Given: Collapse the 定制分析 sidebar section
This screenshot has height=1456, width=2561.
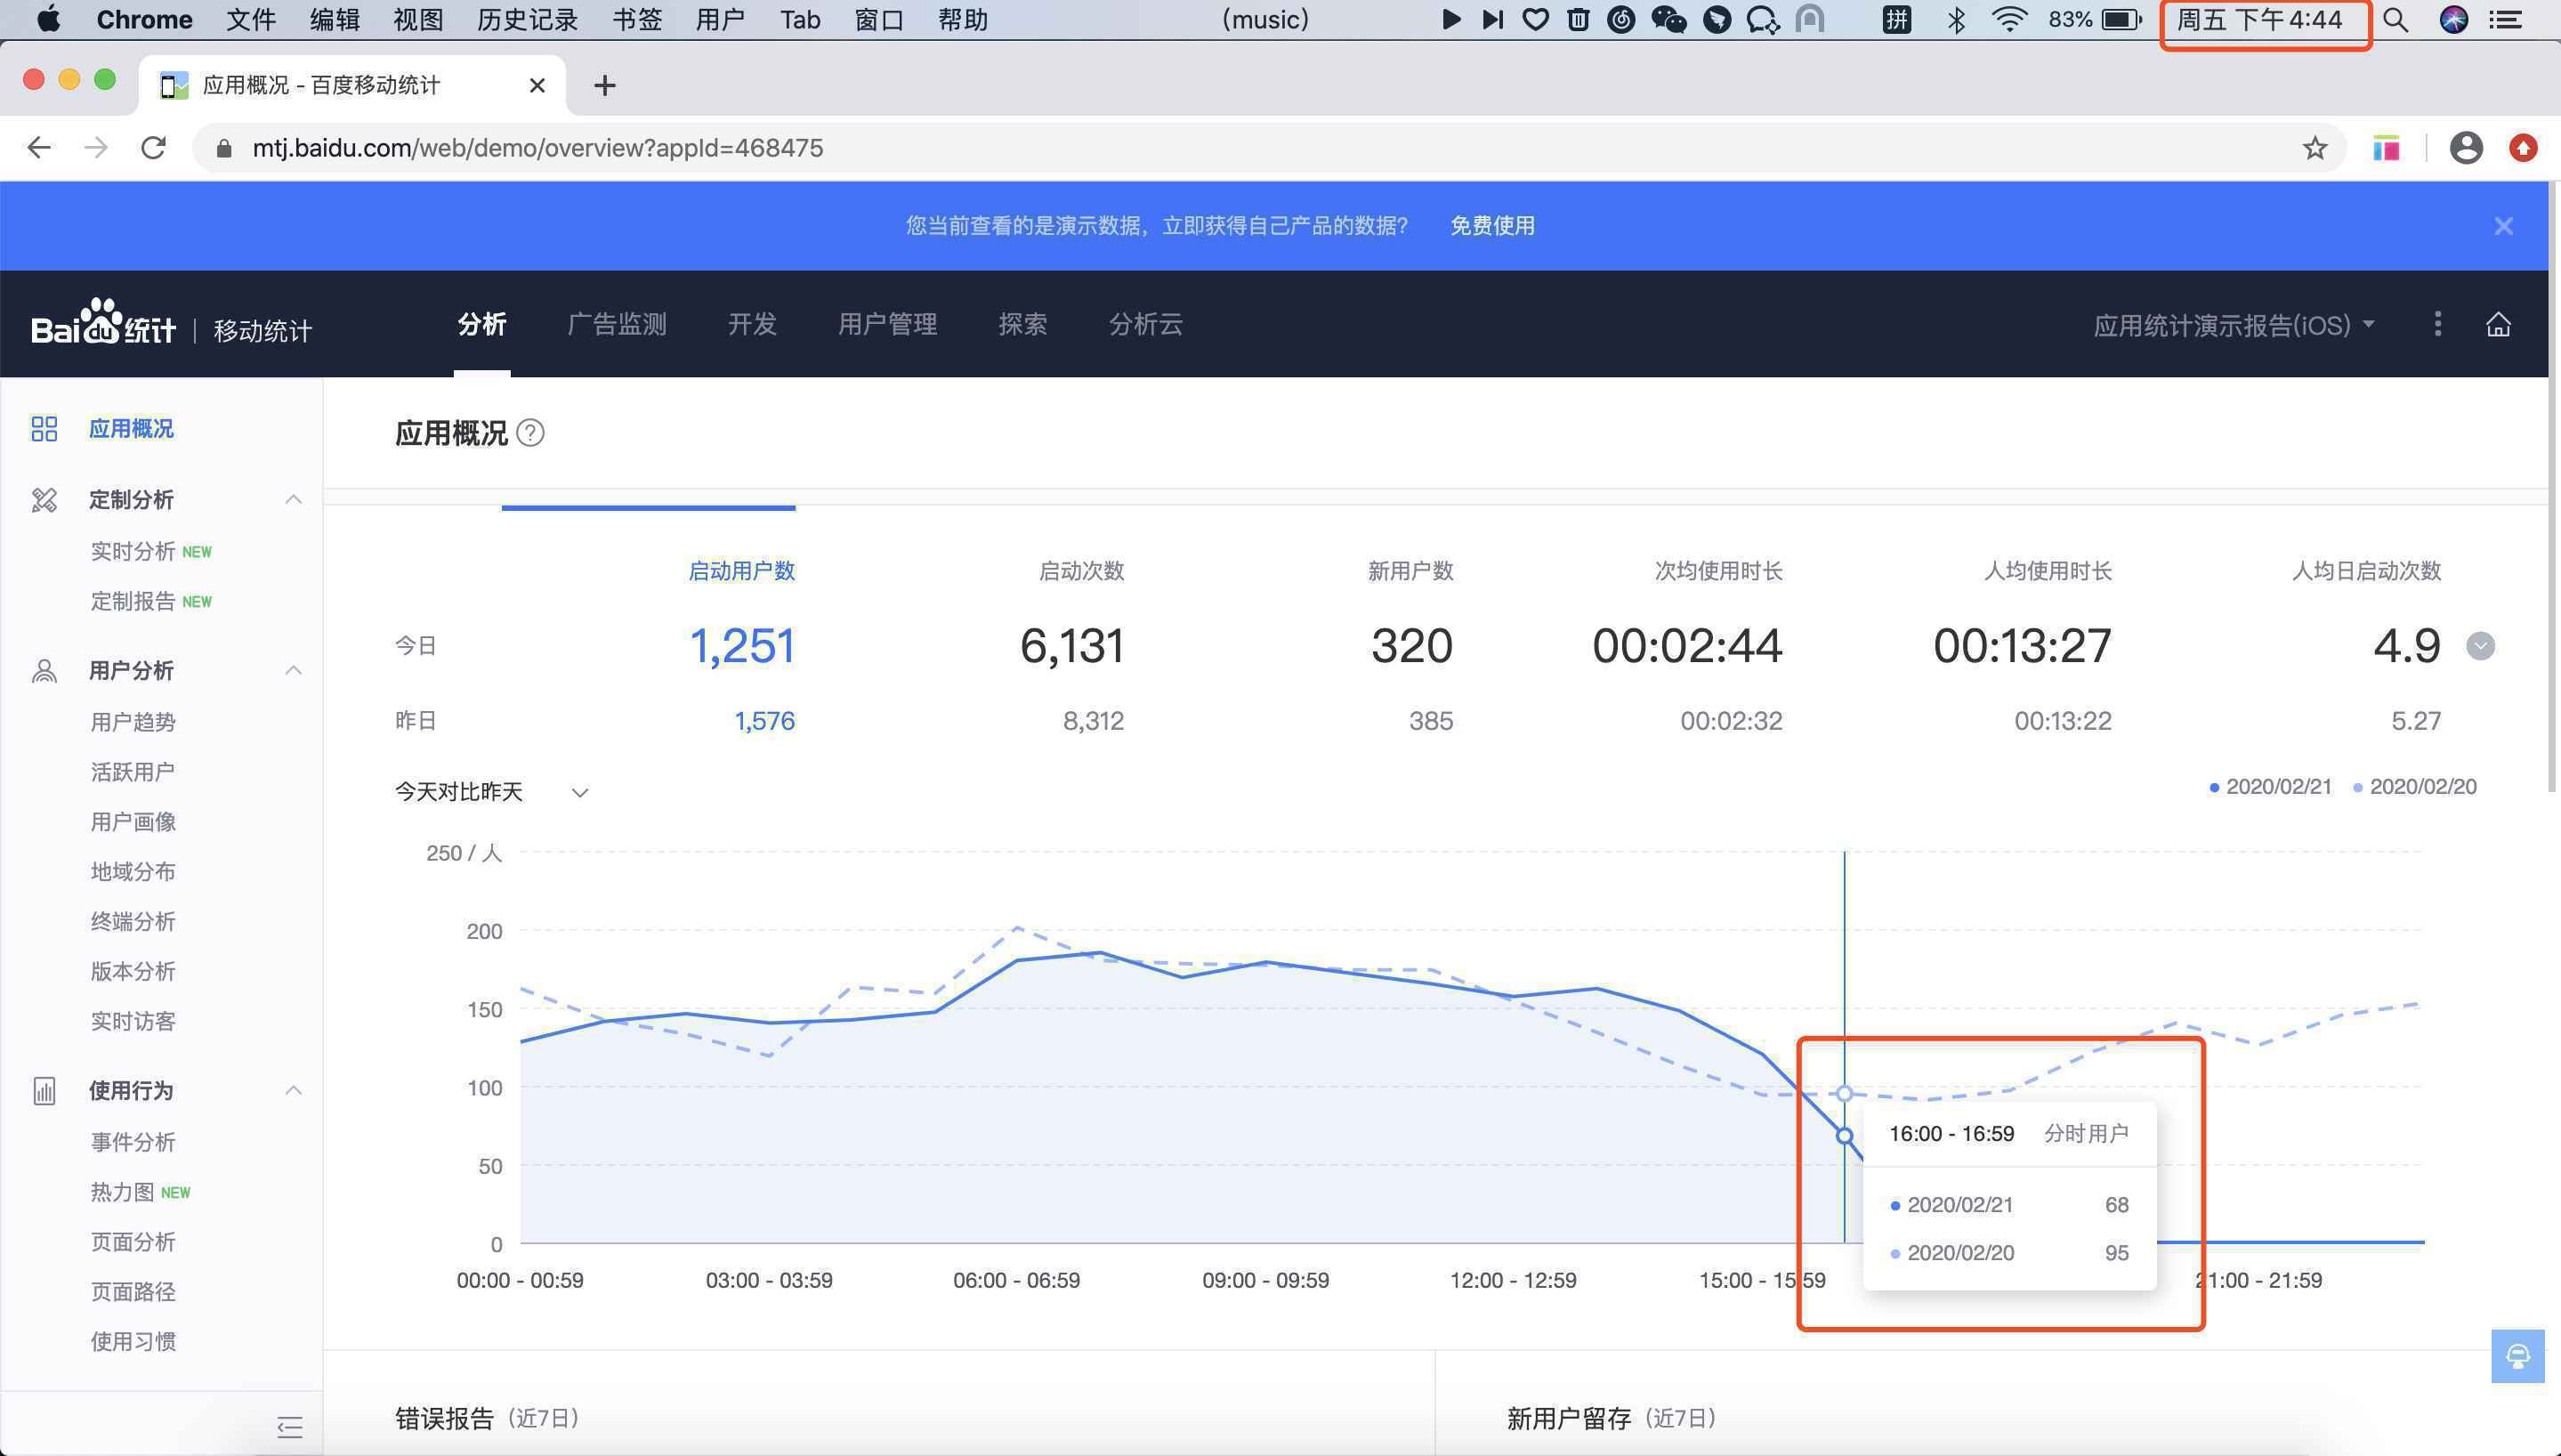Looking at the screenshot, I should pyautogui.click(x=293, y=499).
